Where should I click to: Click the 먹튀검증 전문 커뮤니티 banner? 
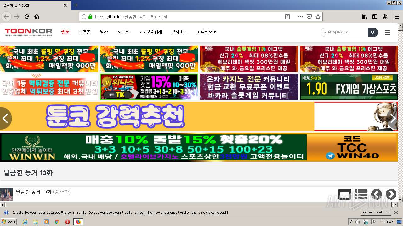49,87
